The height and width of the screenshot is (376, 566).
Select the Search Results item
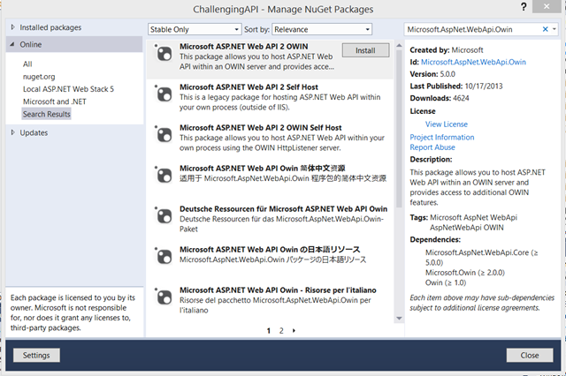click(47, 114)
